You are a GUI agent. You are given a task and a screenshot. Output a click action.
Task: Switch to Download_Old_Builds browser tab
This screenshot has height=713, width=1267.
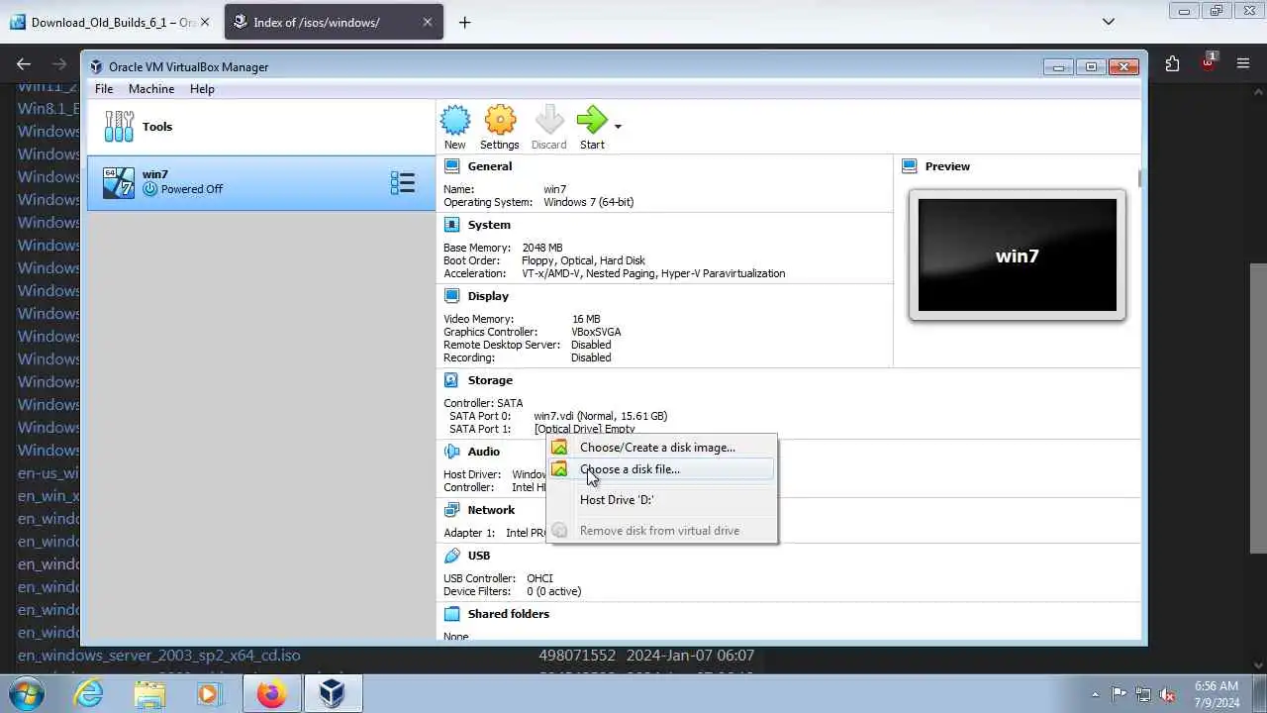(x=111, y=22)
